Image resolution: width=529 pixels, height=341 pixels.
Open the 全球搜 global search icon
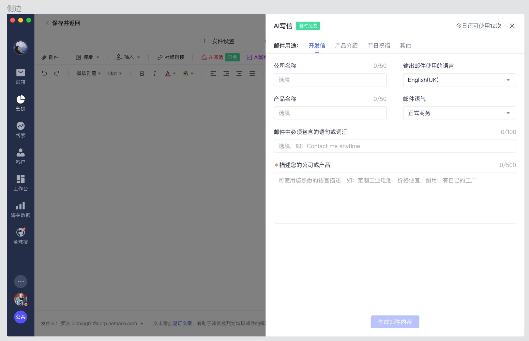pyautogui.click(x=21, y=236)
